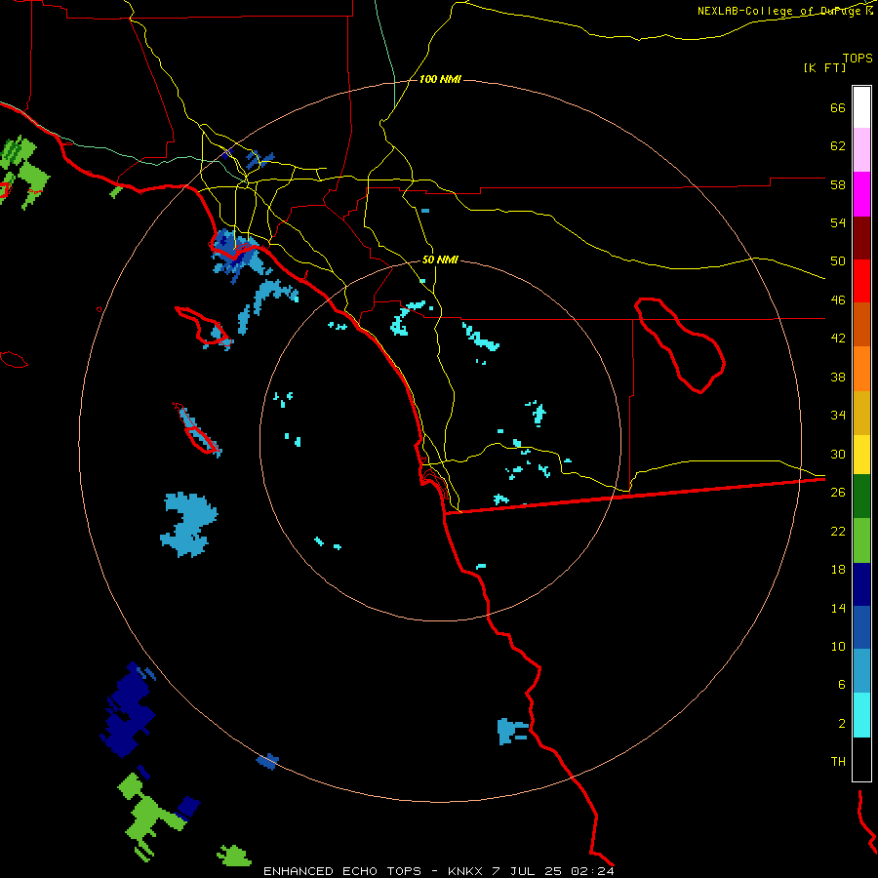Click the magenta 58 kft legend swatch

pyautogui.click(x=861, y=194)
